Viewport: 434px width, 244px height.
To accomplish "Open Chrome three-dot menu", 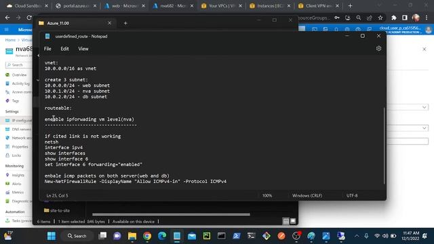I will click(427, 18).
